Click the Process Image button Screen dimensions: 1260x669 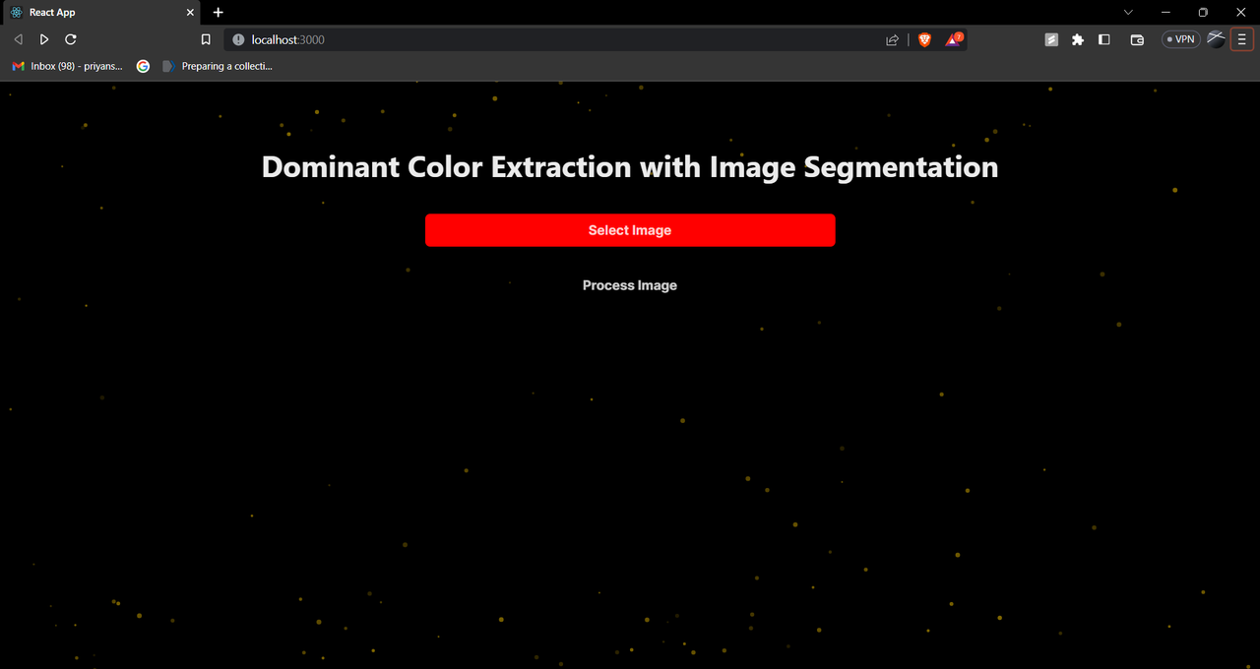click(x=630, y=285)
